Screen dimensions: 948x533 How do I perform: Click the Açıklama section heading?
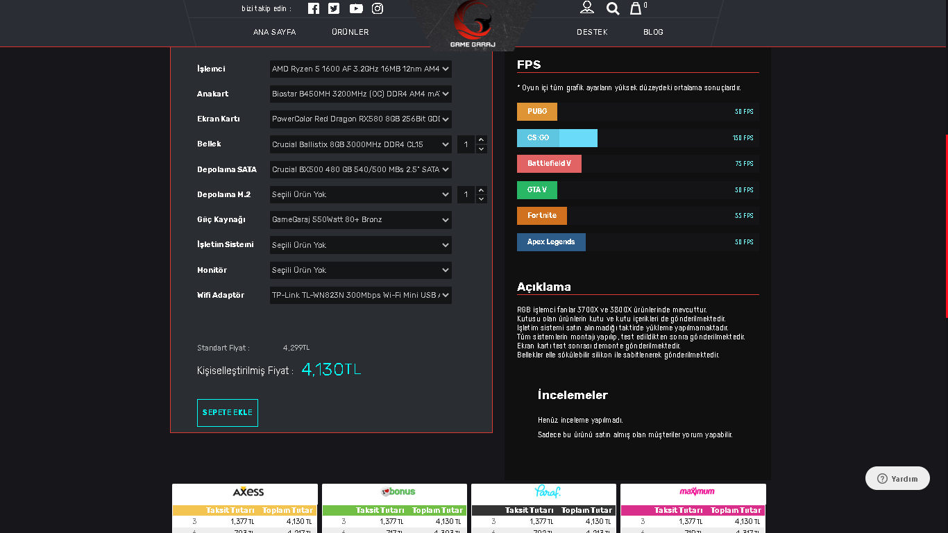coord(544,287)
